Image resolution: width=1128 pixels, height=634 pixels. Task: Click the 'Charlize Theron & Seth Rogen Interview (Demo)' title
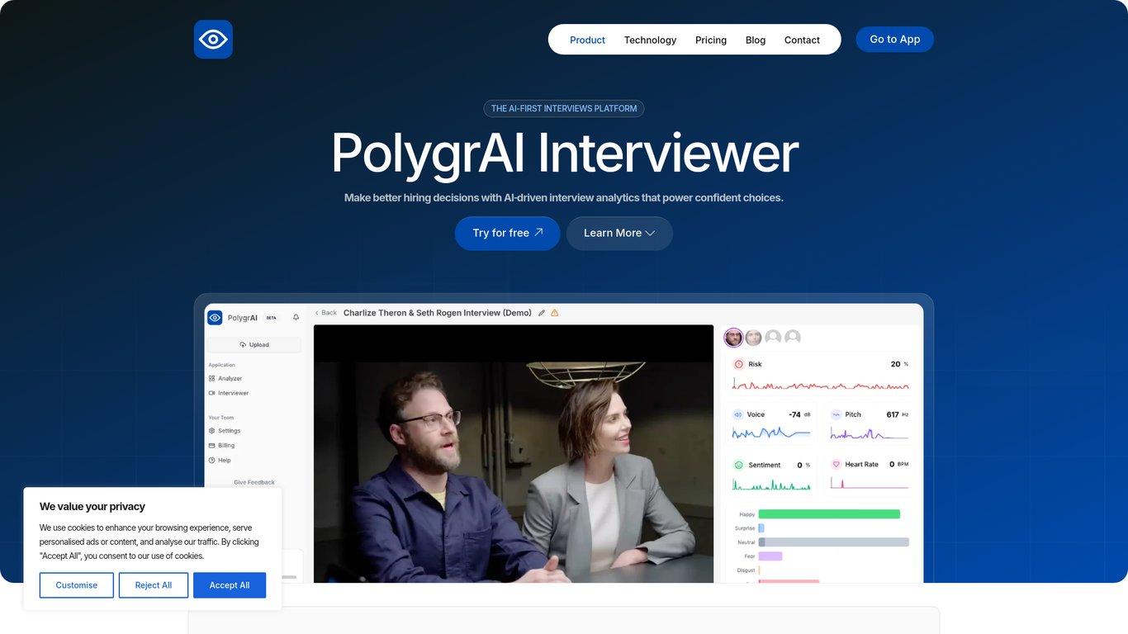point(438,313)
